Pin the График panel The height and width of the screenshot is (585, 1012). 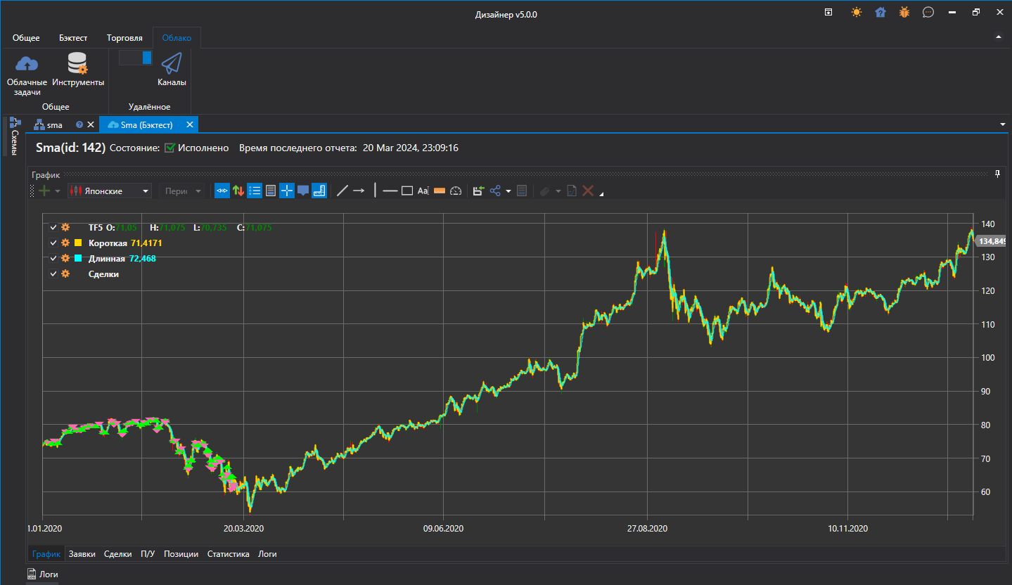(x=997, y=174)
